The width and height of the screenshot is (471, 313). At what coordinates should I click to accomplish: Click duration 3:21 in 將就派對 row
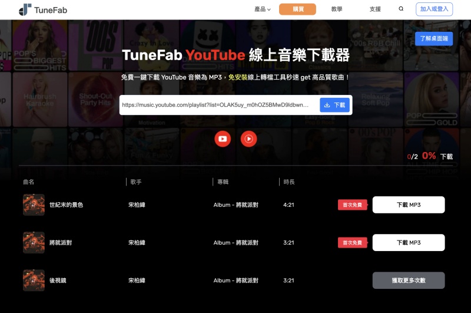[288, 243]
